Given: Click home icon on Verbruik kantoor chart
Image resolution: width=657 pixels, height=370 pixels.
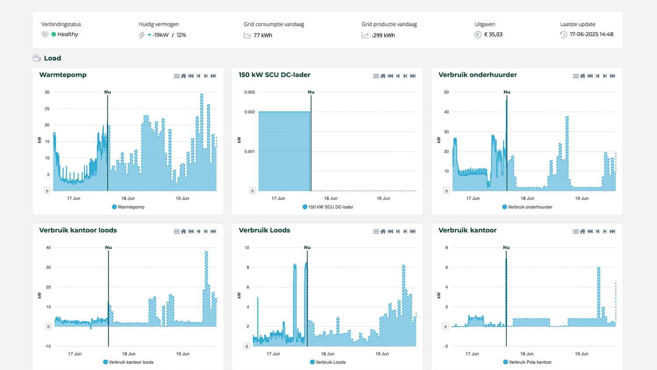Looking at the screenshot, I should tap(583, 232).
